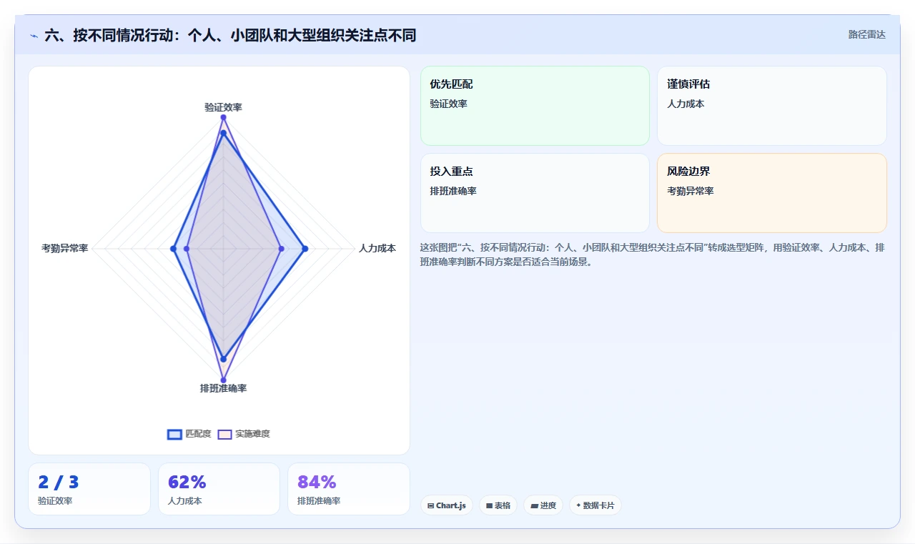Click the icon in the 进度 tag
The width and height of the screenshot is (915, 544).
pyautogui.click(x=534, y=505)
